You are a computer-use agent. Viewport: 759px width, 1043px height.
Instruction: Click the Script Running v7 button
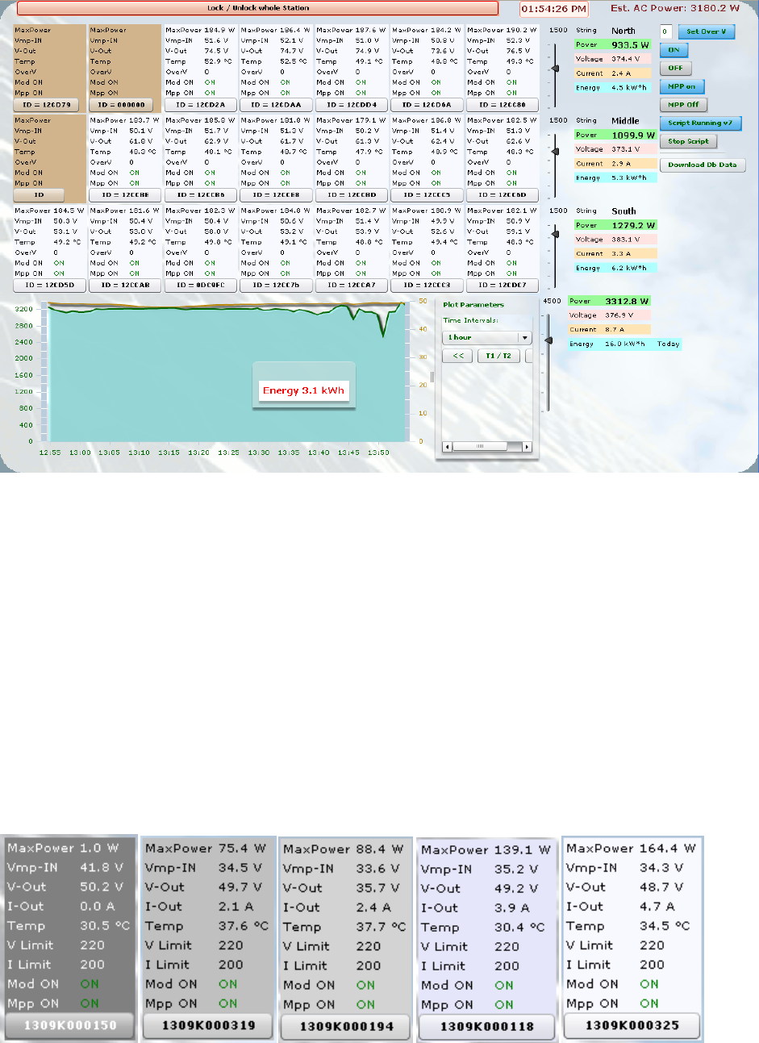(x=700, y=123)
